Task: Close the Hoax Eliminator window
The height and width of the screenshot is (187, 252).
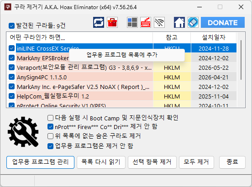Action: click(x=241, y=7)
